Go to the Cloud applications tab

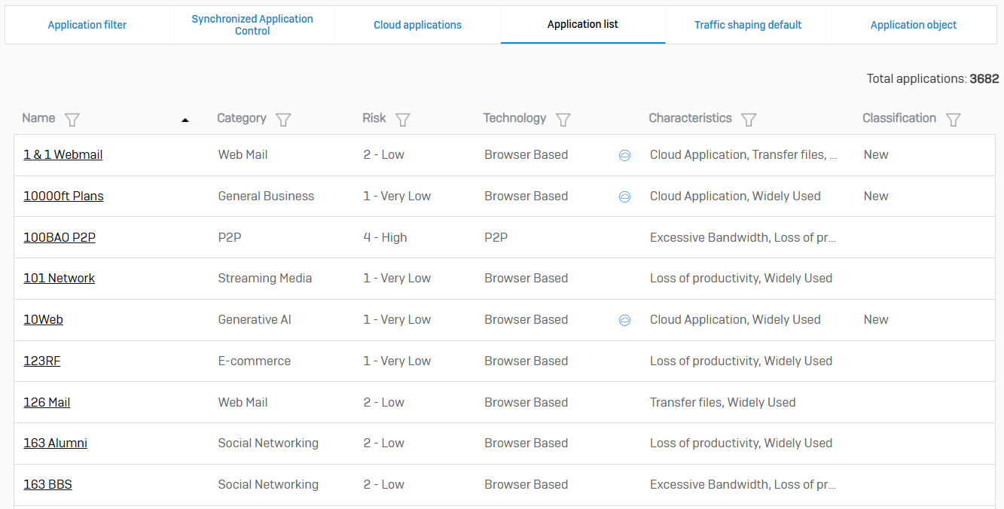point(417,25)
